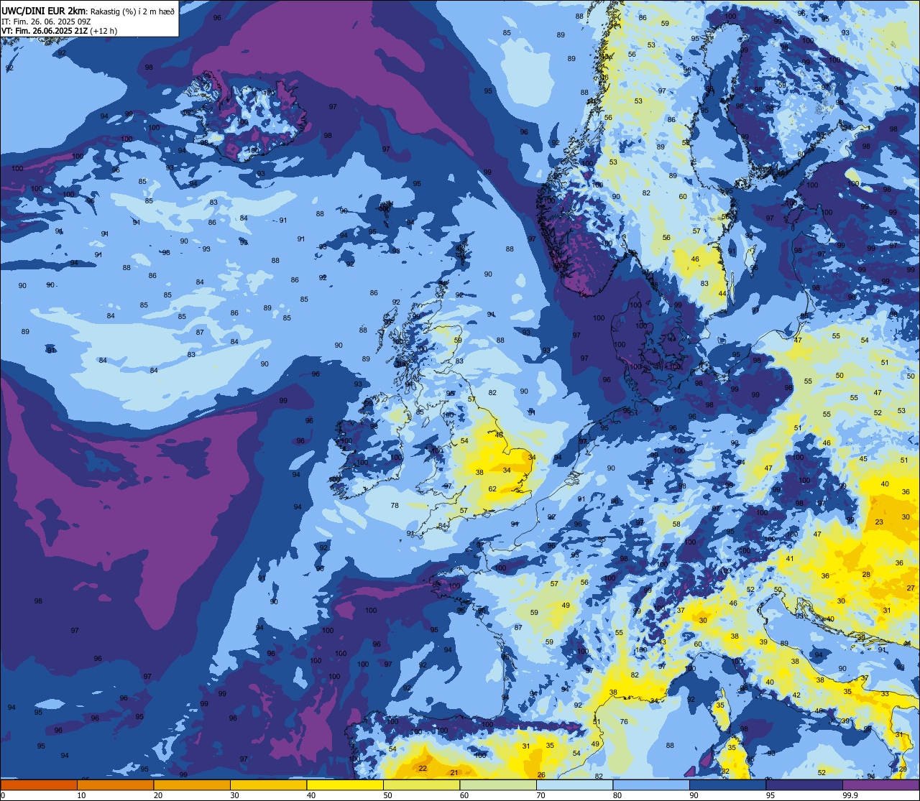Click the '50' legend tick label
Viewport: 920px width, 801px height.
point(388,795)
